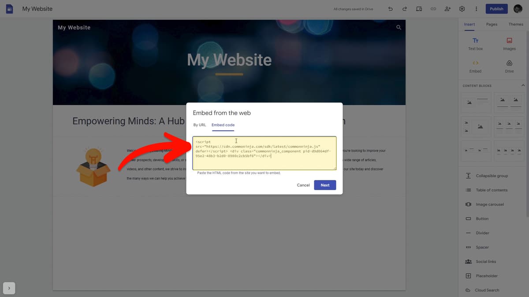Open the More options menu
Image resolution: width=529 pixels, height=297 pixels.
(x=476, y=9)
